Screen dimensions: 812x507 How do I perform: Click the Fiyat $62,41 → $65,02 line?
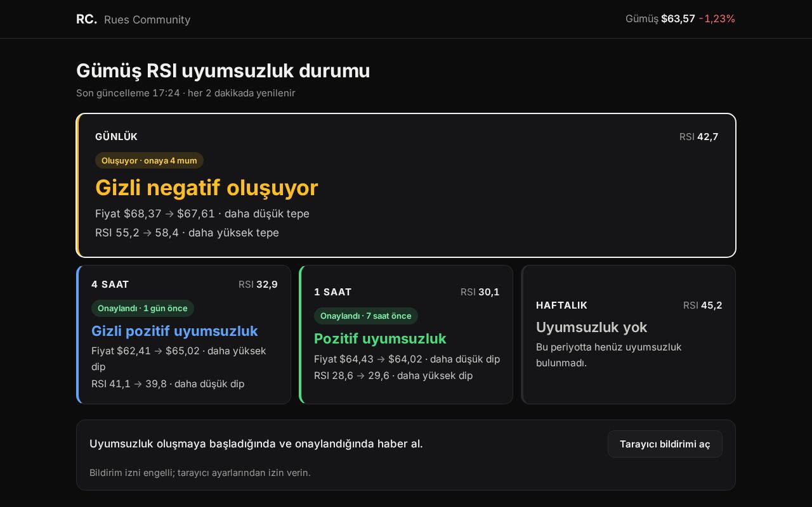click(179, 359)
